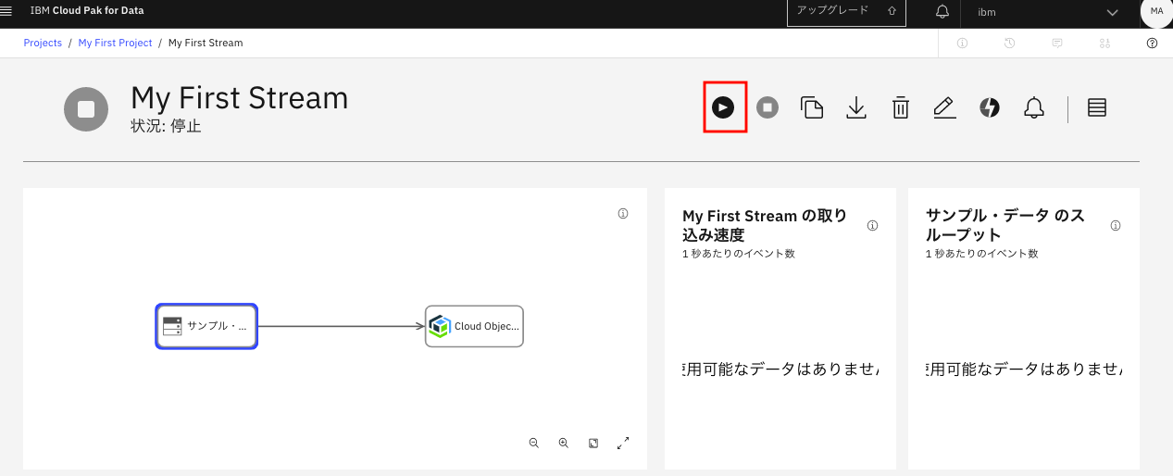Fit flow graph to view
This screenshot has width=1173, height=476.
pyautogui.click(x=593, y=444)
